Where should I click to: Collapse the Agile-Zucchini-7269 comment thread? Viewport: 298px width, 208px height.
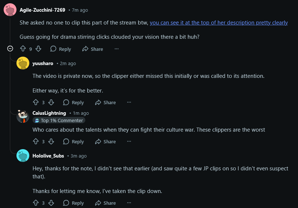[10, 49]
